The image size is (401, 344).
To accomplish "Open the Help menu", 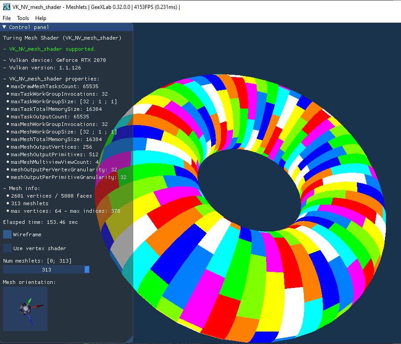I will point(41,18).
